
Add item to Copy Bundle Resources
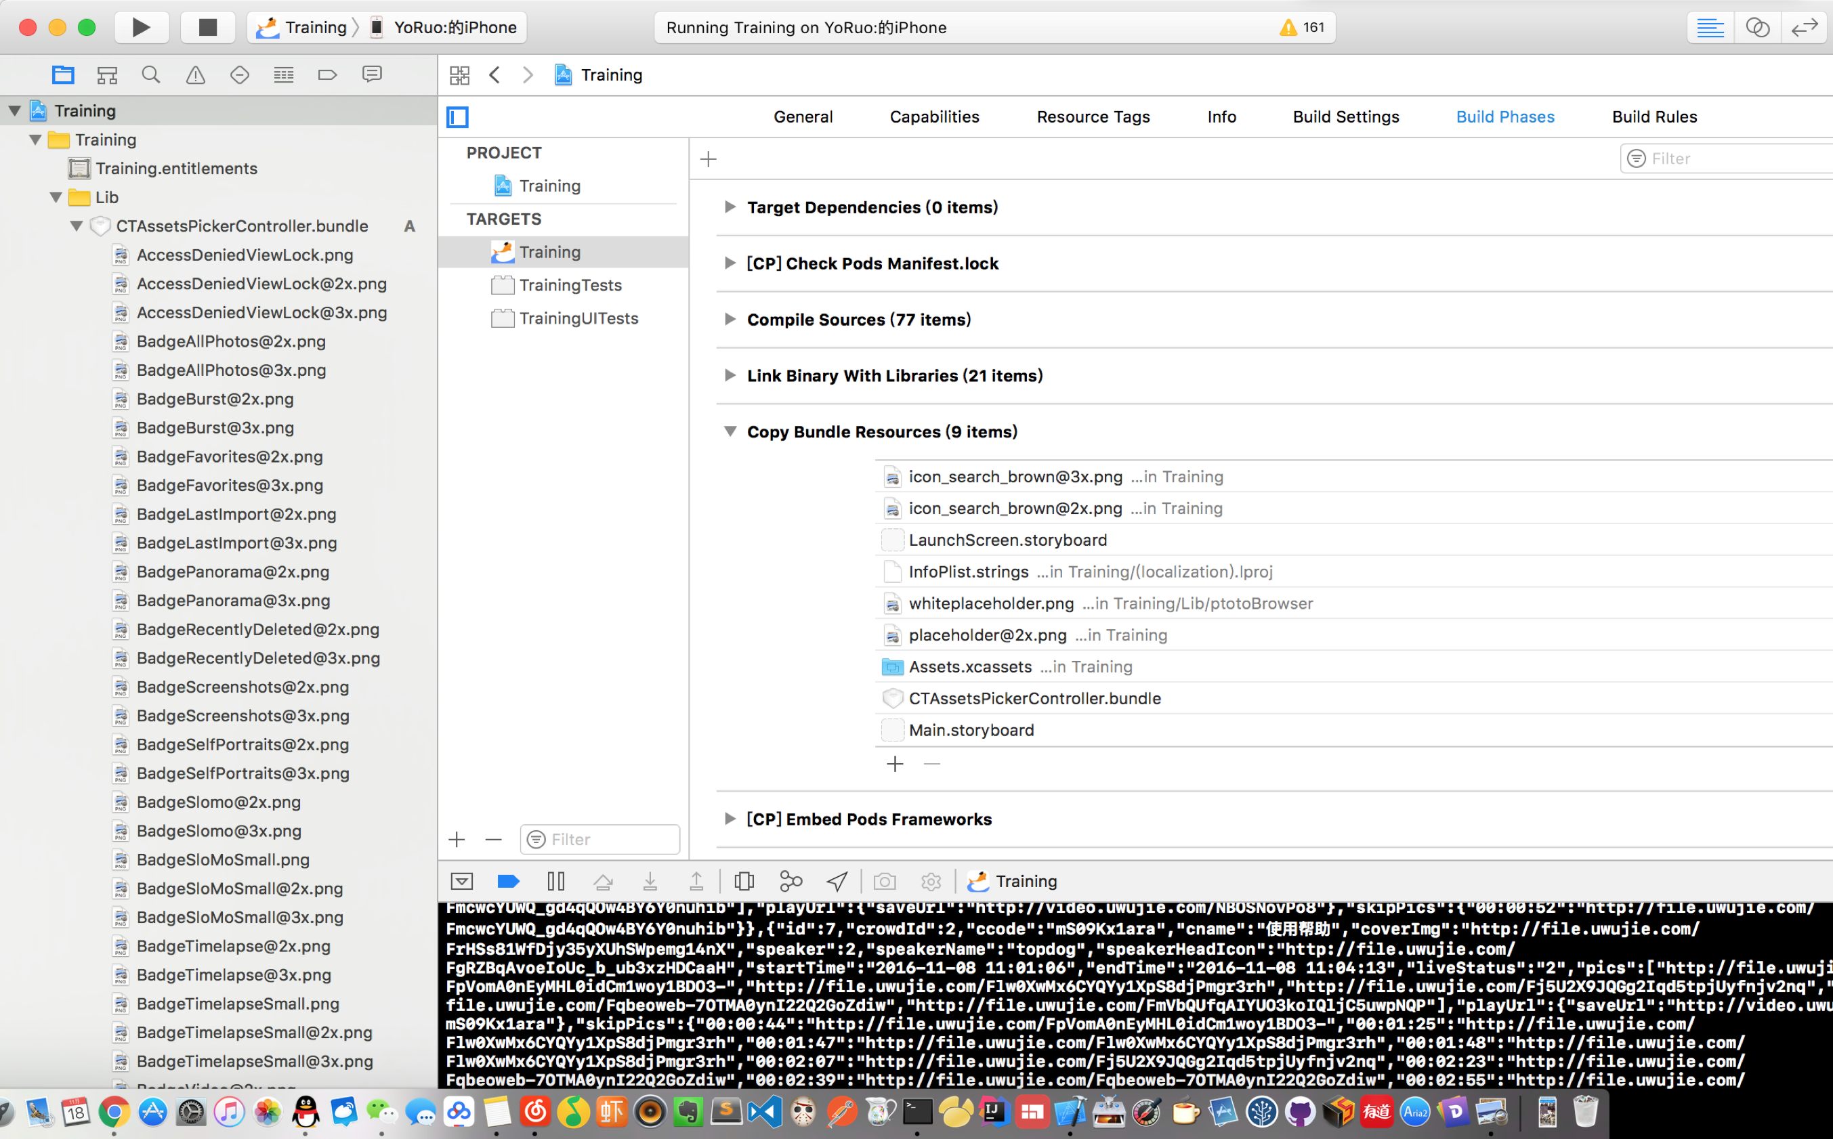tap(895, 764)
